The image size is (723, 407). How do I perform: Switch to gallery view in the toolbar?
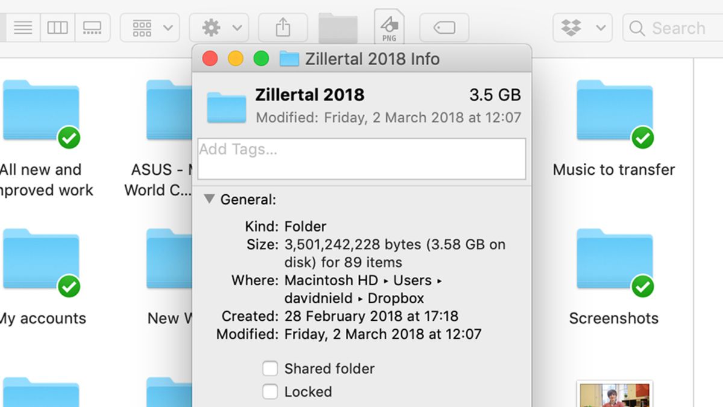tap(92, 27)
